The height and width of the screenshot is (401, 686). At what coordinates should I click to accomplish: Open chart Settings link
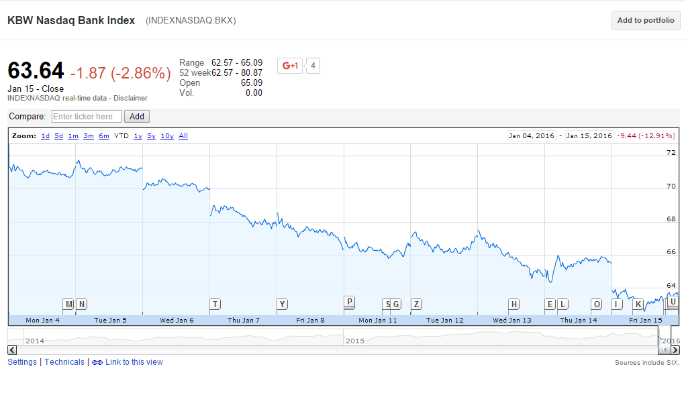(22, 362)
